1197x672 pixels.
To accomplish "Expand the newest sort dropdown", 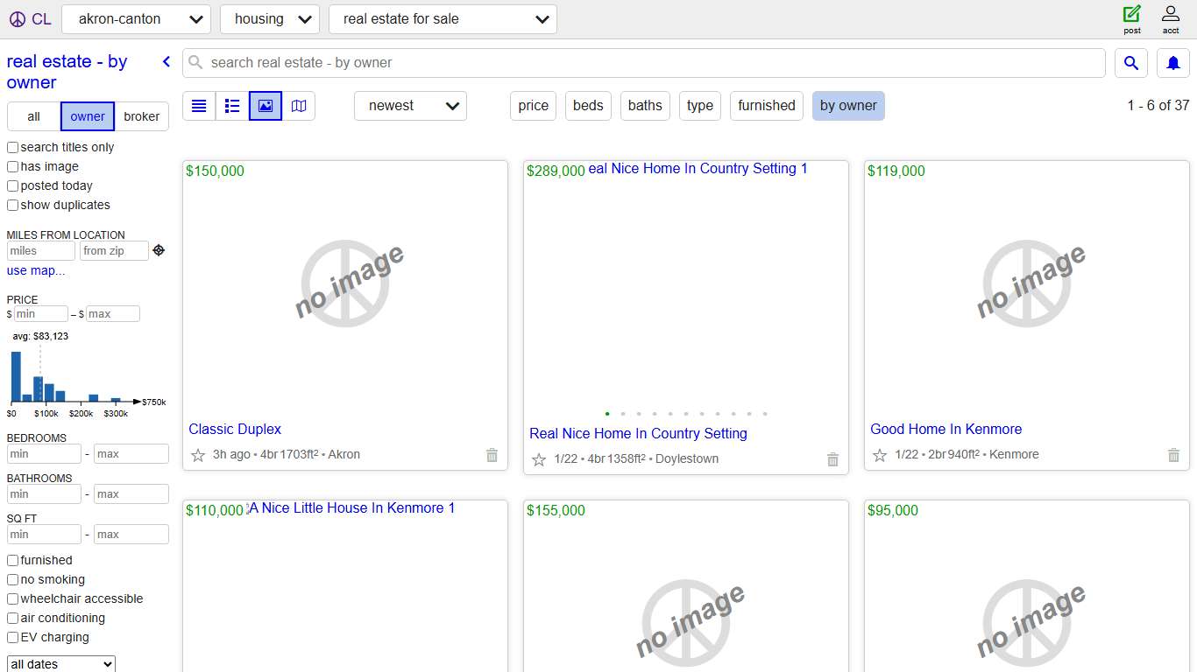I will 410,106.
